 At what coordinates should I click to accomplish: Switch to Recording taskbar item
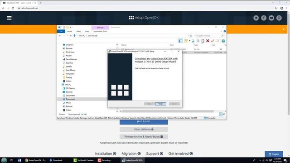105,160
